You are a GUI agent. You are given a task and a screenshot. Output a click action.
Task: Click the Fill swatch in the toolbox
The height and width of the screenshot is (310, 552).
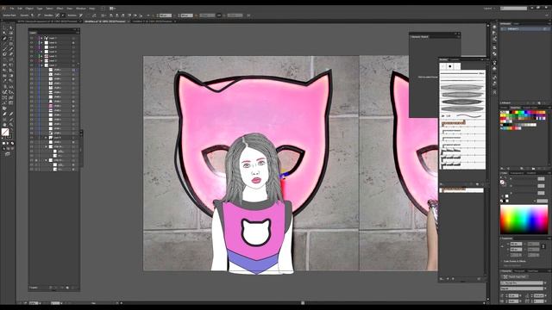[x=5, y=132]
